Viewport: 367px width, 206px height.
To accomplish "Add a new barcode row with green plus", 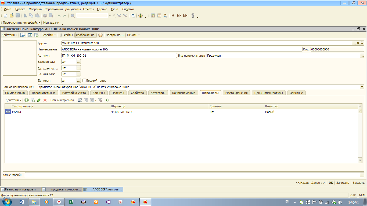I will click(x=27, y=100).
